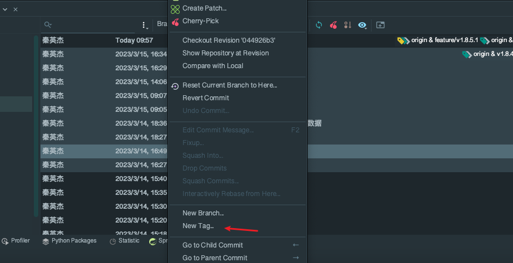Click the open new log tab icon
513x263 pixels.
click(x=380, y=25)
